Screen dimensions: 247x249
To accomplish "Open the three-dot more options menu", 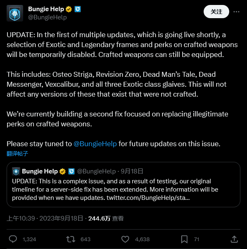I will click(x=236, y=12).
